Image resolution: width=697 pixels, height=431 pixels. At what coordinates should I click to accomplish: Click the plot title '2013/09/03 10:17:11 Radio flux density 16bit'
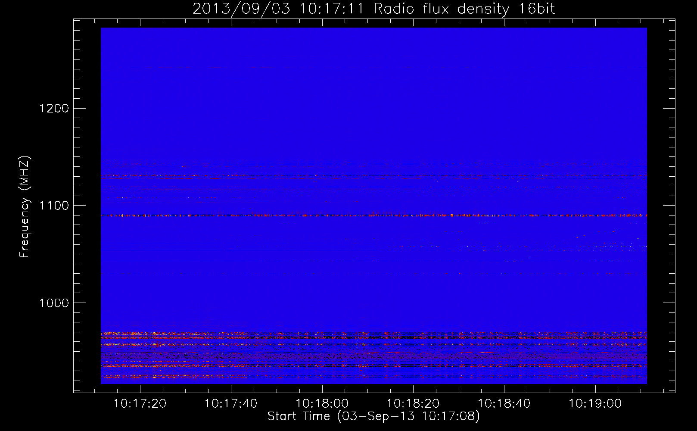point(373,9)
